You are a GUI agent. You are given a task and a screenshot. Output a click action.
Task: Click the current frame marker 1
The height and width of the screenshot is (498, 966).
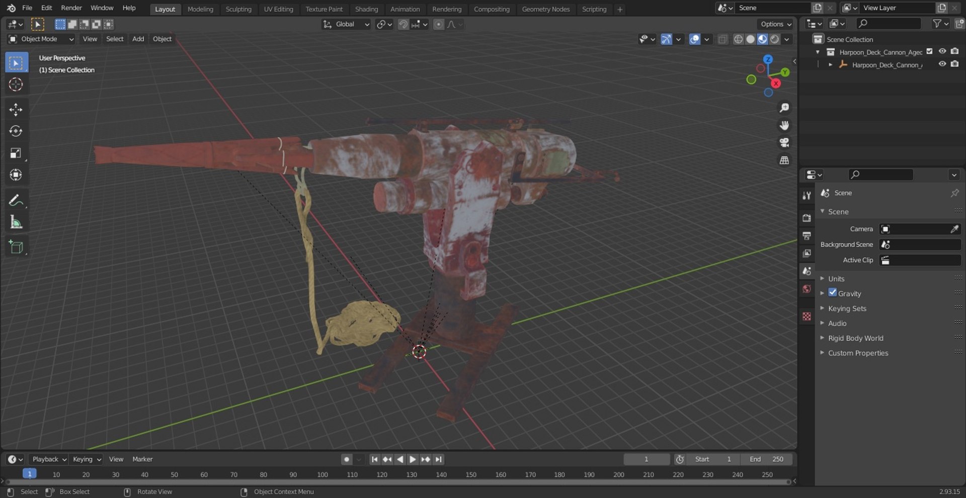pyautogui.click(x=30, y=473)
